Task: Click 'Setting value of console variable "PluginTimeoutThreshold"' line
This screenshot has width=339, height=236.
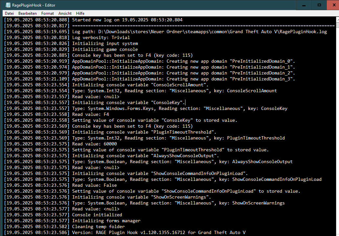Action: point(137,150)
